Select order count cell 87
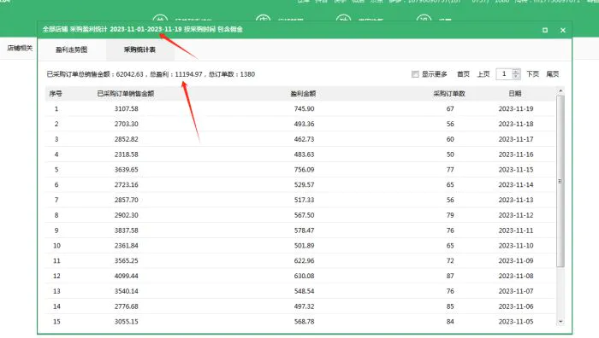 click(x=450, y=276)
